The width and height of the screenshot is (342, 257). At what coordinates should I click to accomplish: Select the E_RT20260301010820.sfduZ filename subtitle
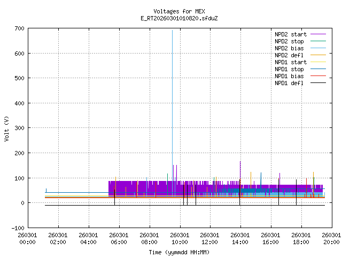(x=179, y=18)
